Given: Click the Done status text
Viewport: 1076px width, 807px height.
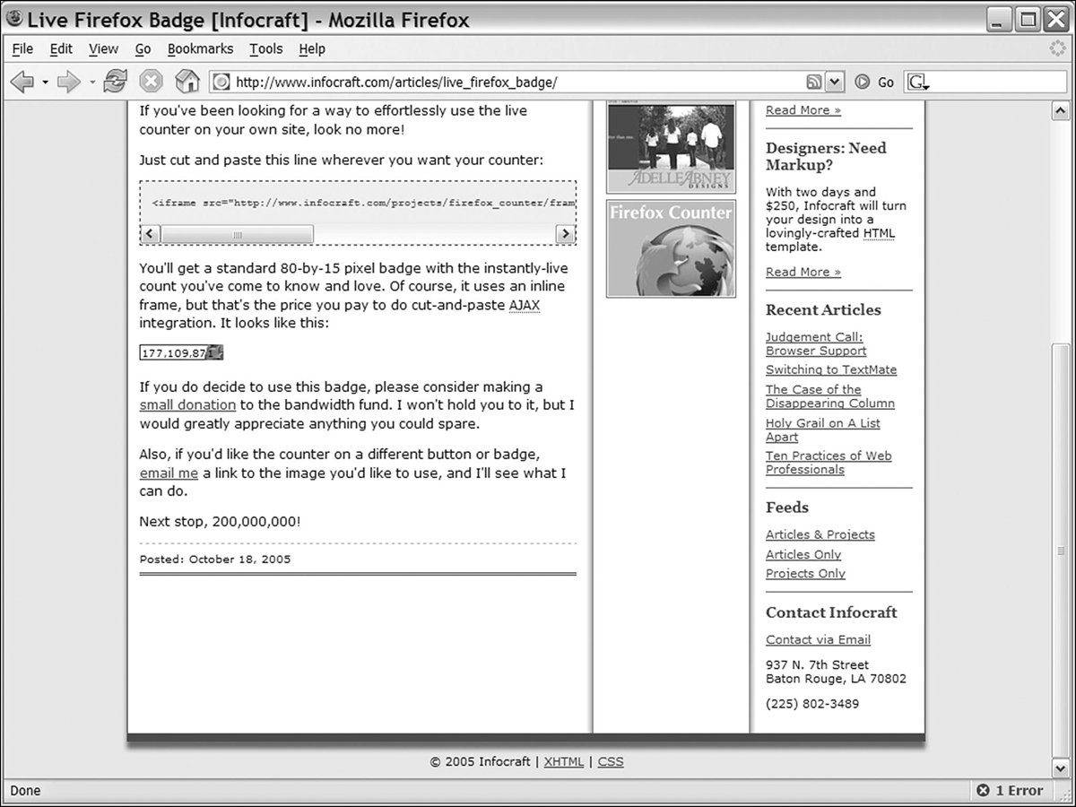Looking at the screenshot, I should pyautogui.click(x=25, y=790).
